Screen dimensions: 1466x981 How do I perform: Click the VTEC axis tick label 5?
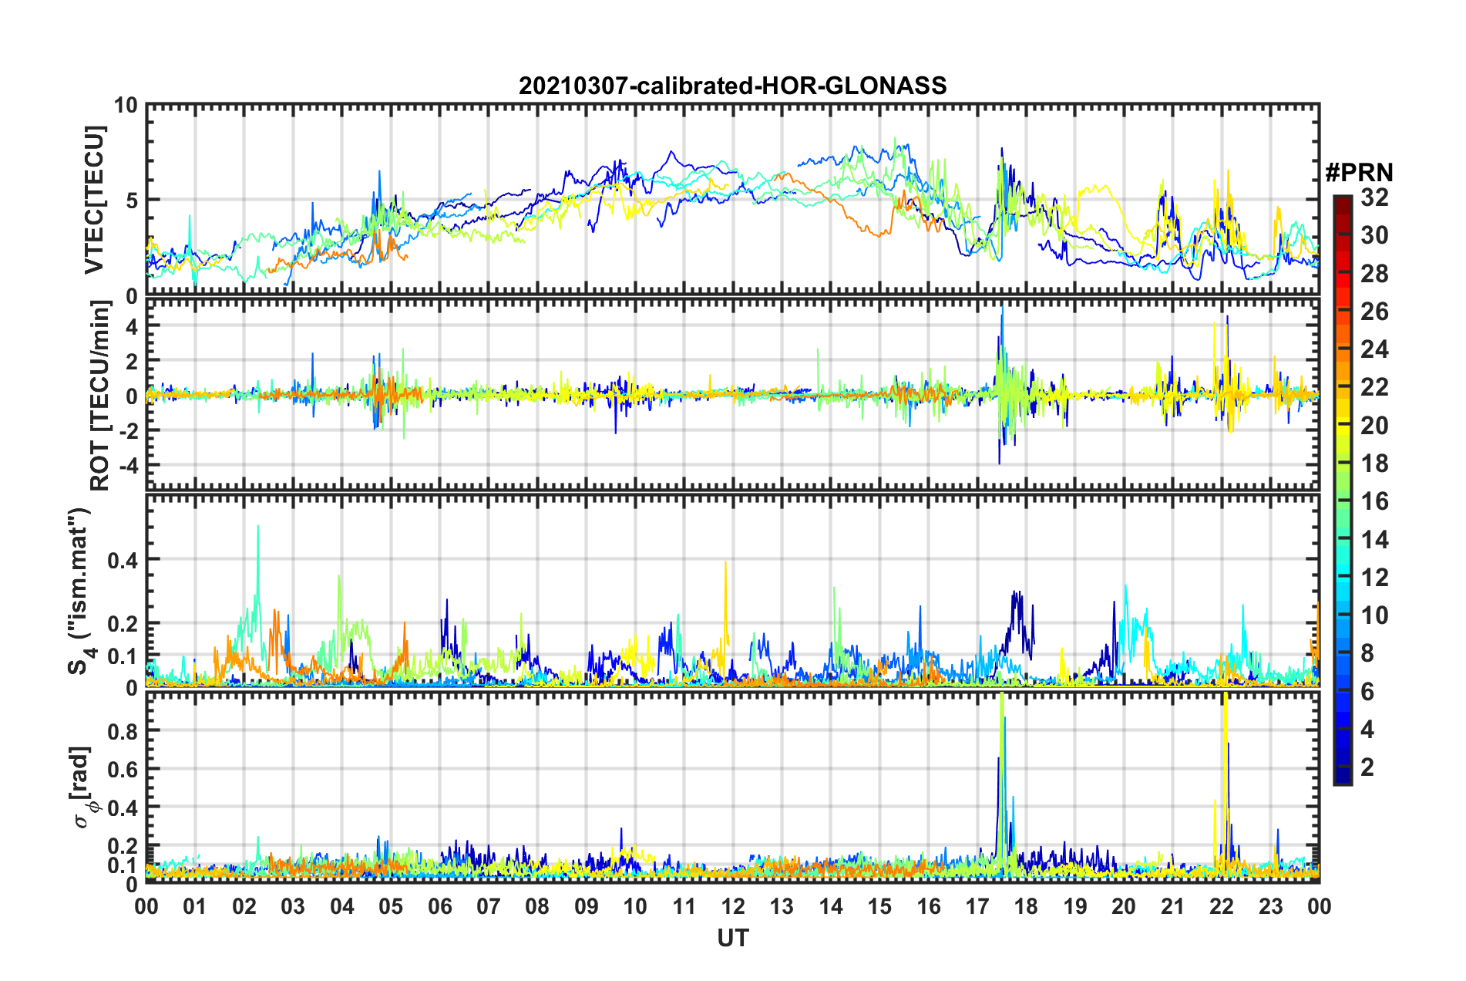point(132,201)
